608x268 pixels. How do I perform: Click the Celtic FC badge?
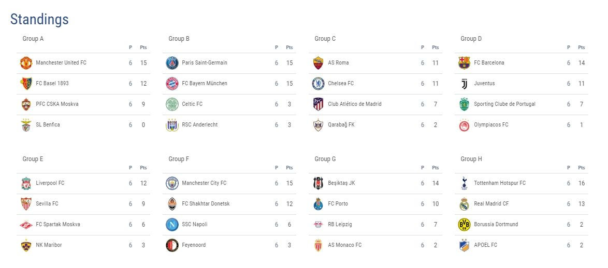tap(172, 104)
